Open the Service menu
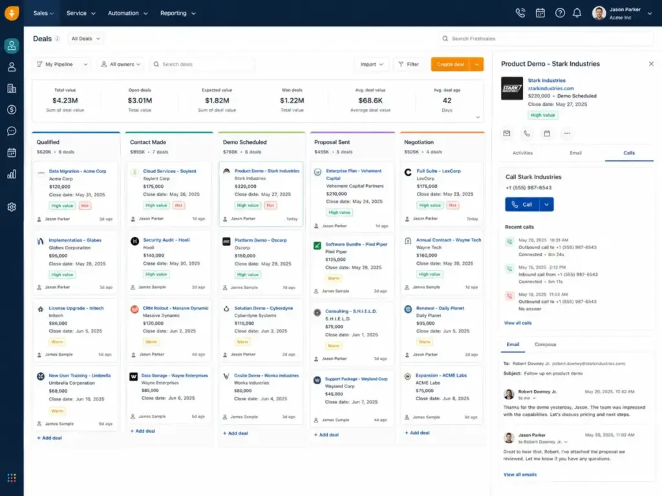662x496 pixels. [81, 13]
